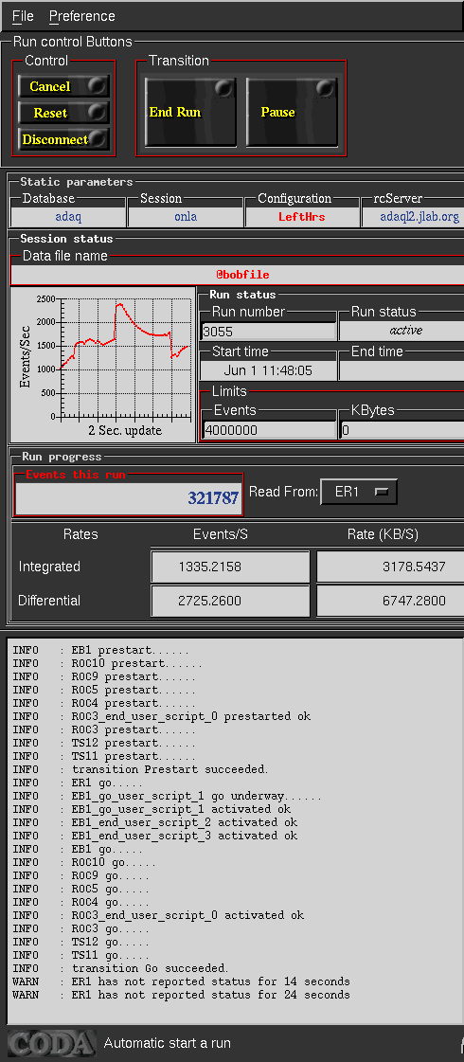
Task: Click the LeftHrs configuration field
Action: click(302, 217)
